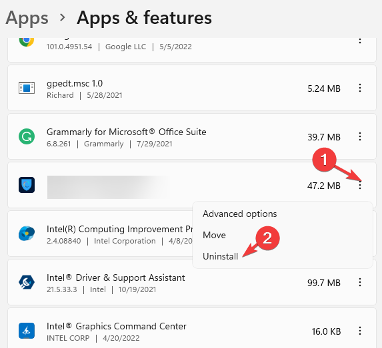Choose Uninstall from the context menu

[x=220, y=256]
